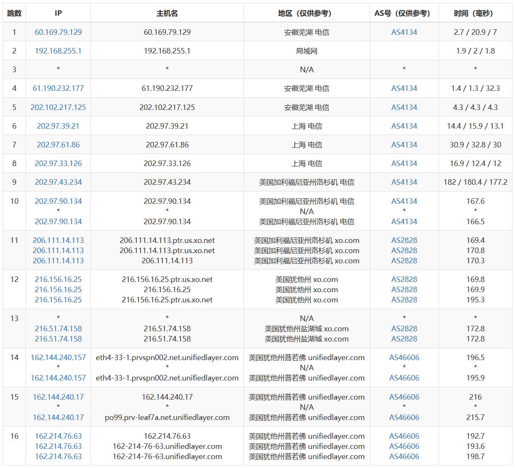Image resolution: width=515 pixels, height=468 pixels.
Task: Click the AS4134 link on hop 1
Action: coord(403,32)
